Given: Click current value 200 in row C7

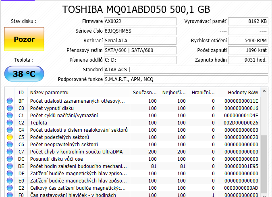Looking at the screenshot, I should (152, 152).
